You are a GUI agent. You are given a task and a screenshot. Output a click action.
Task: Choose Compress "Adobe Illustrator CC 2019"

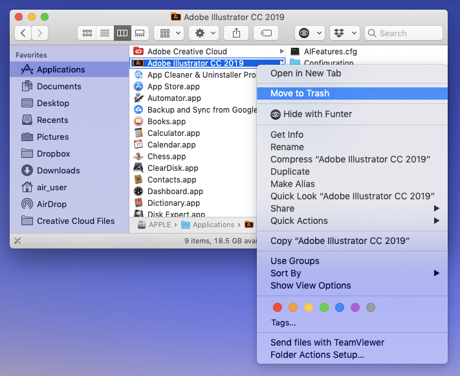(x=352, y=159)
